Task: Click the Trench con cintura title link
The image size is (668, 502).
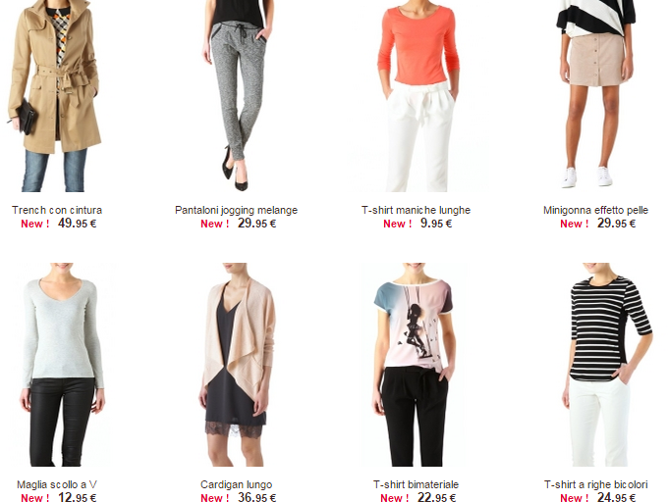Action: (57, 210)
